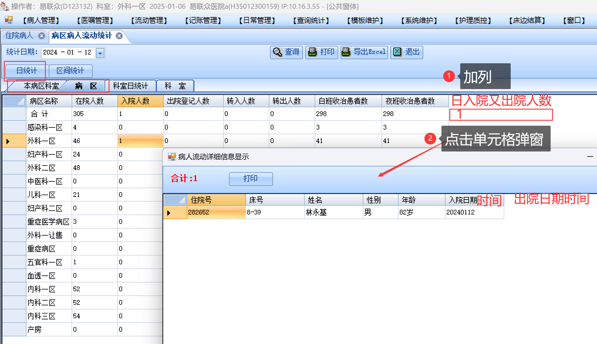Viewport: 597px width, 344px height.
Task: Click the app icon in menu bar
Action: point(9,20)
